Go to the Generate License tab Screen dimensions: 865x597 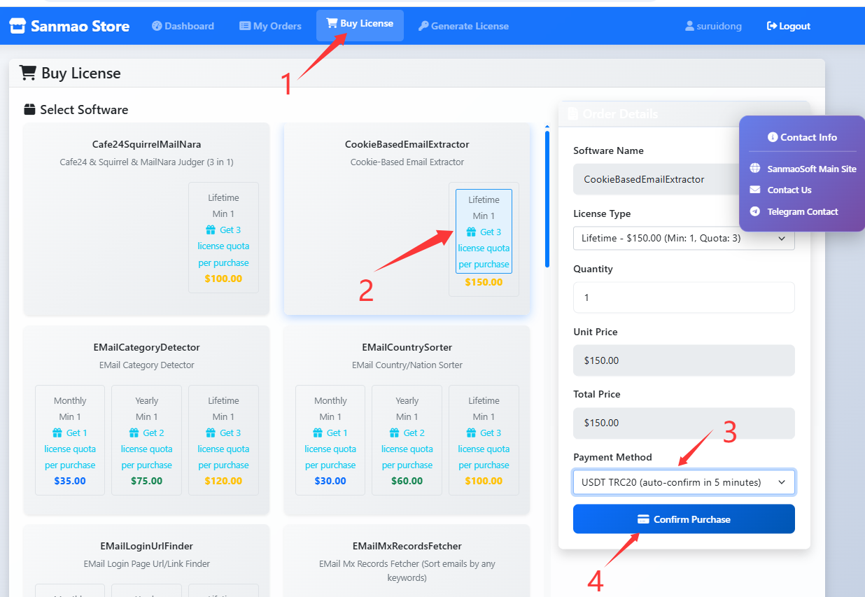click(463, 26)
